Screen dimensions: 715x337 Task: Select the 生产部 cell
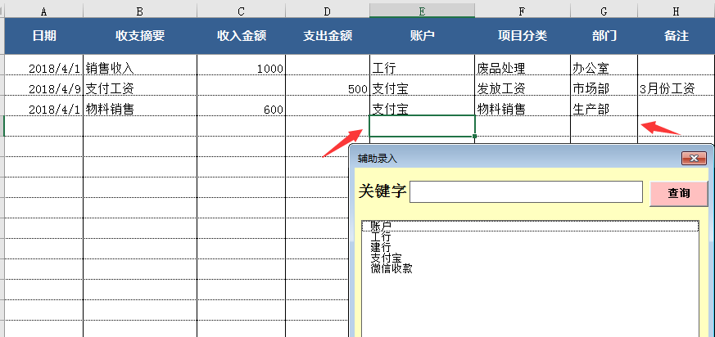[604, 106]
